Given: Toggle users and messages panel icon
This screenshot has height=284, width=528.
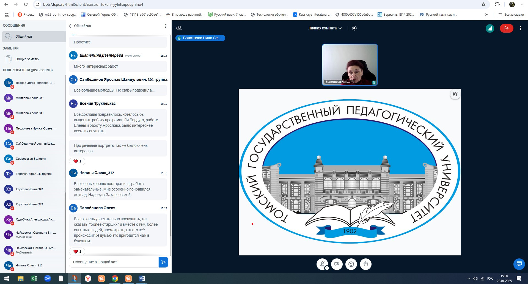Looking at the screenshot, I should point(179,28).
